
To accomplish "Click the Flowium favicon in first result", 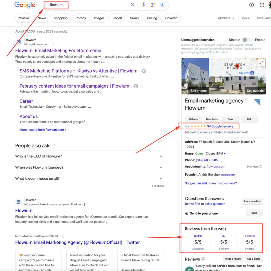I will pyautogui.click(x=18, y=42).
